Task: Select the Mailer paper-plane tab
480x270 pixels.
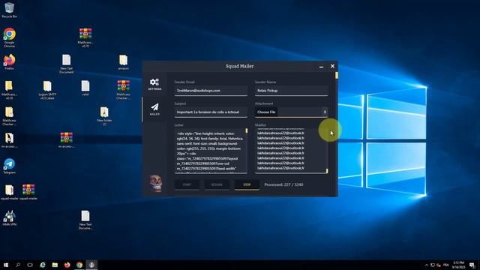Action: tap(154, 109)
